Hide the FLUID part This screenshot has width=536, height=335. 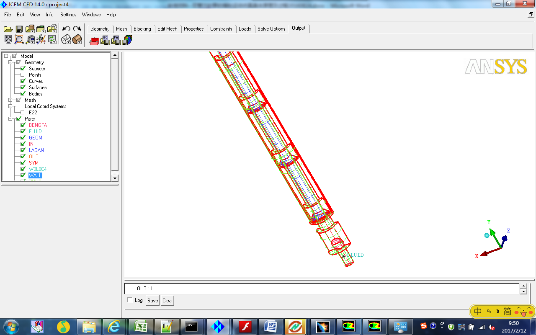point(23,131)
